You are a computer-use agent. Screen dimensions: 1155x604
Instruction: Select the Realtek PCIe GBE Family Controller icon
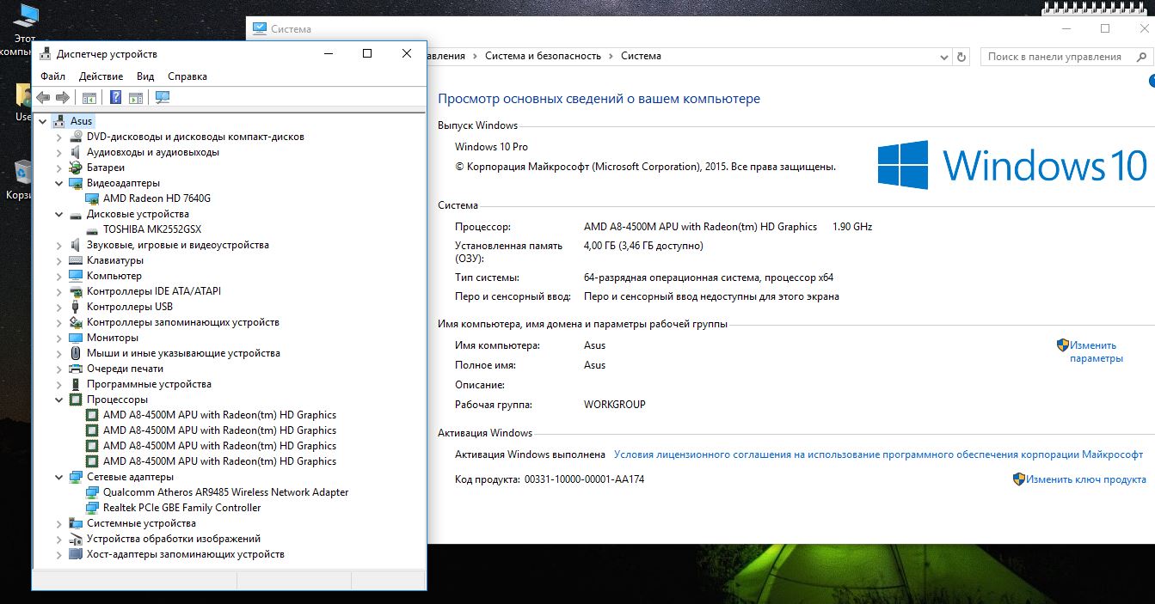[x=92, y=508]
